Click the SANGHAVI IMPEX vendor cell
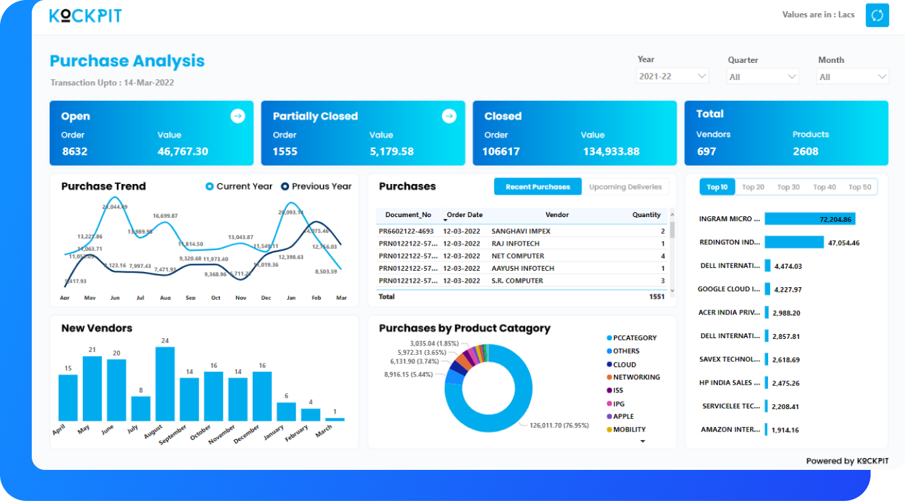Viewport: 905px width, 501px height. tap(521, 232)
